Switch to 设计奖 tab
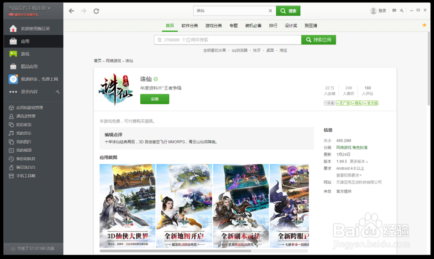This screenshot has width=434, height=259. 291,26
